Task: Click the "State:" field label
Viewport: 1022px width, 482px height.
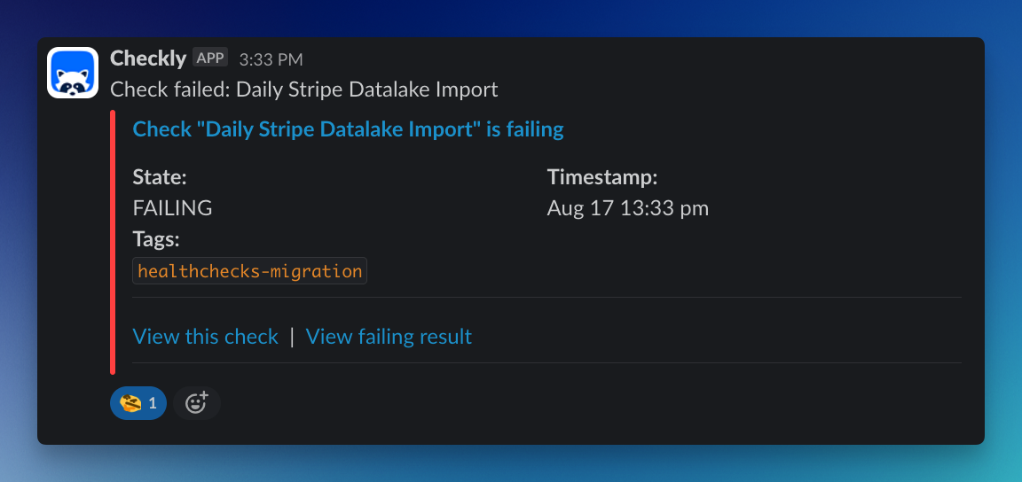Action: 160,177
